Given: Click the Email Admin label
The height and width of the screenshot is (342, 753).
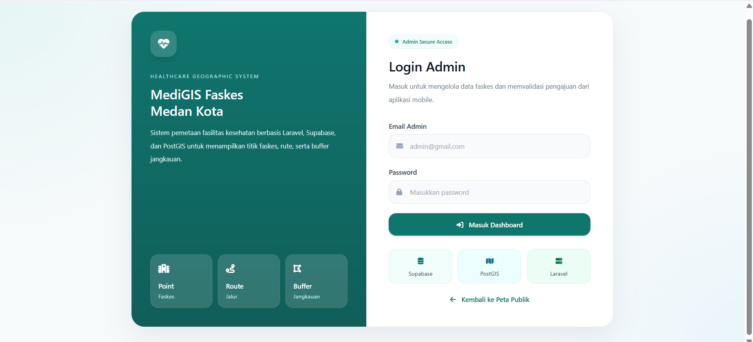Looking at the screenshot, I should pos(408,126).
